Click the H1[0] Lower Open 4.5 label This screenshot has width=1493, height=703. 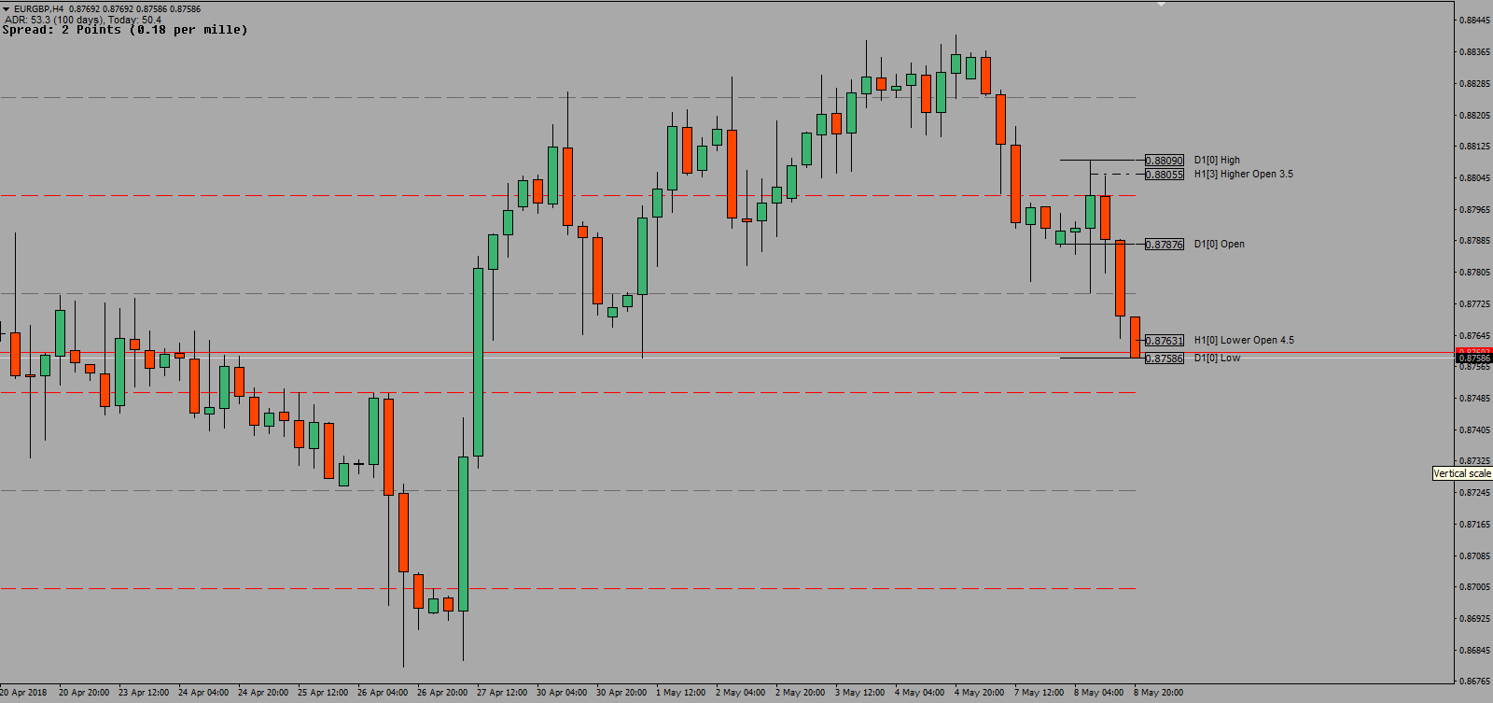pyautogui.click(x=1244, y=341)
